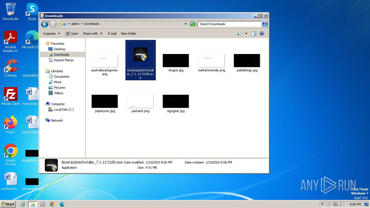Open Google Chrome desktop shortcut
Viewport: 370px width, 208px height.
point(10,155)
